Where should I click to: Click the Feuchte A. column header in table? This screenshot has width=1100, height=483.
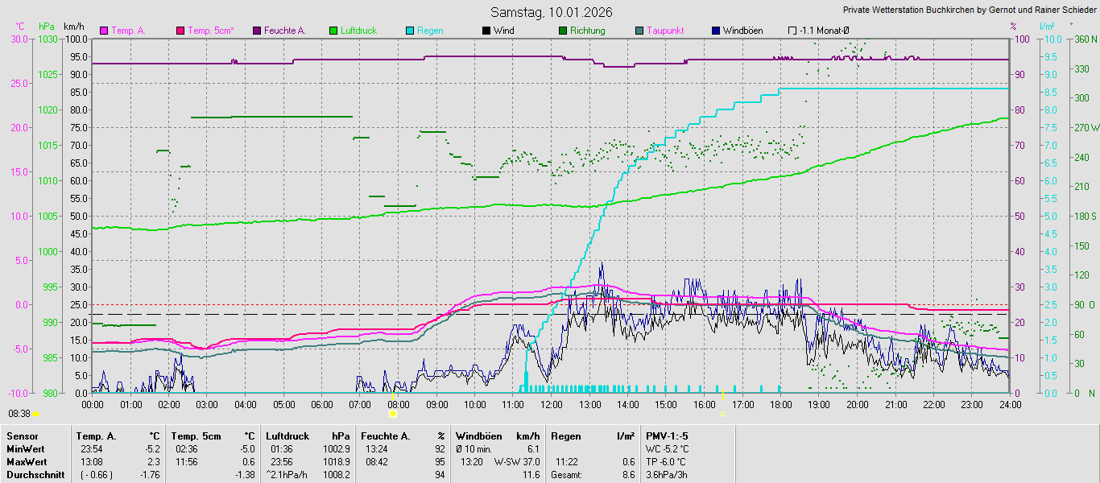tap(385, 436)
